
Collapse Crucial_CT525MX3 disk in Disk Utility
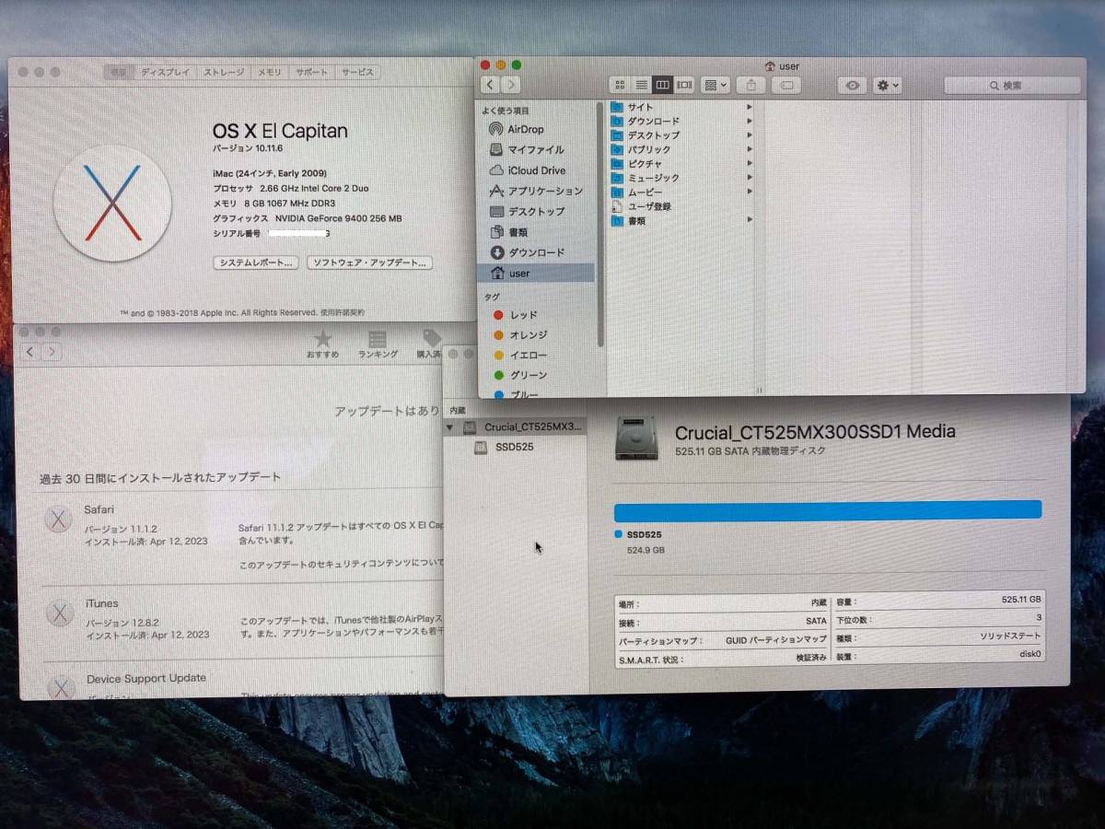[449, 427]
